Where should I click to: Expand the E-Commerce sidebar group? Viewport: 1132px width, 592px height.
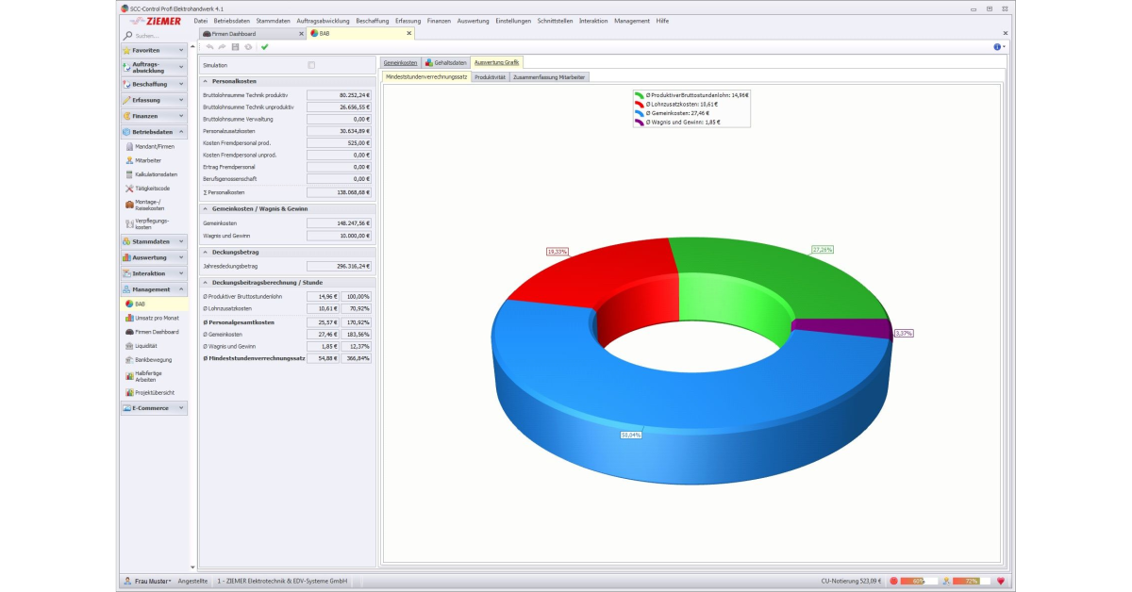[153, 408]
